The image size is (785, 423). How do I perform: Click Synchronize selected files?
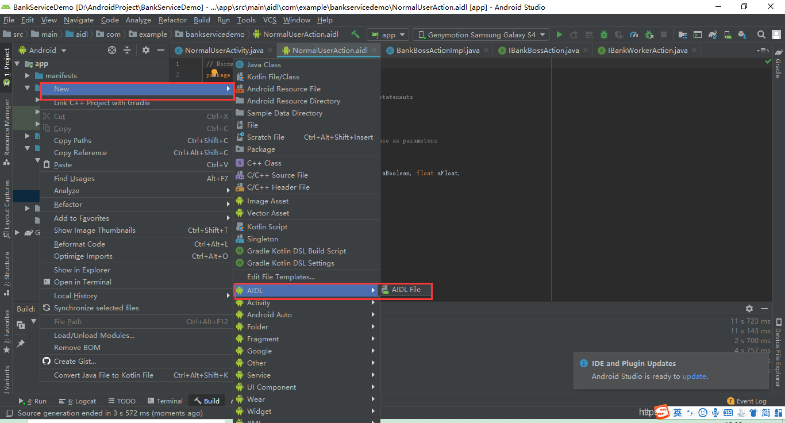pyautogui.click(x=136, y=308)
